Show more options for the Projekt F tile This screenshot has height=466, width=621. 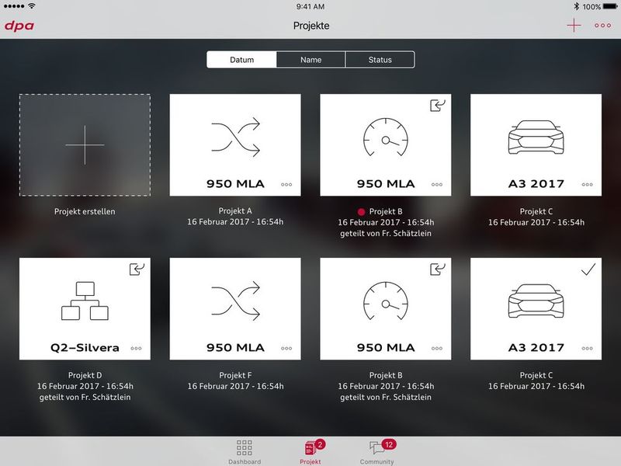coord(286,349)
